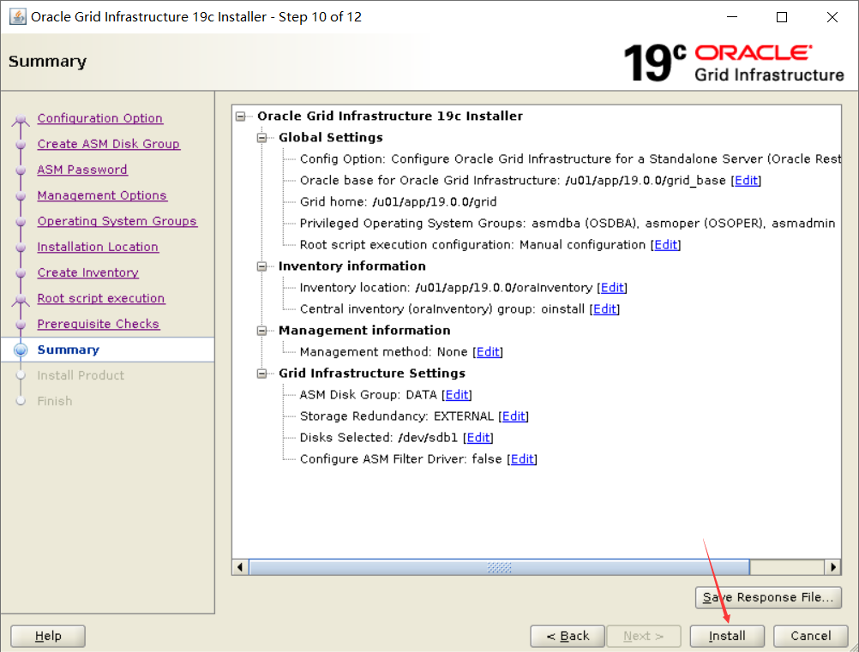Edit the Oracle base for Grid Infrastructure
The width and height of the screenshot is (859, 652).
point(746,180)
